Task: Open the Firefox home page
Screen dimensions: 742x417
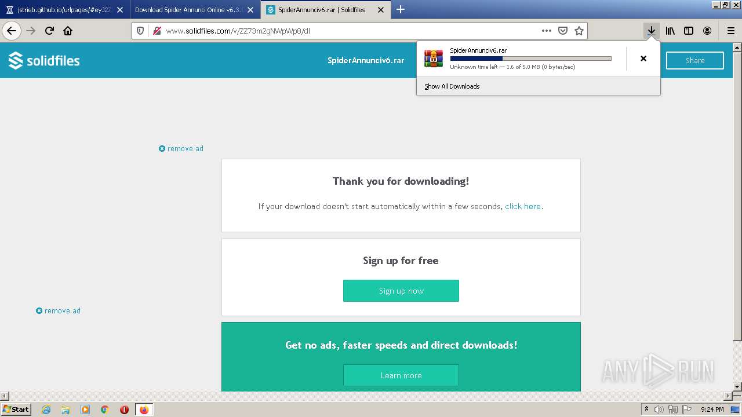Action: pyautogui.click(x=68, y=31)
